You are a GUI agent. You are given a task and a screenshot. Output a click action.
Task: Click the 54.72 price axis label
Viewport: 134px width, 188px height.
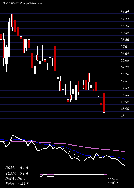[x=125, y=67]
